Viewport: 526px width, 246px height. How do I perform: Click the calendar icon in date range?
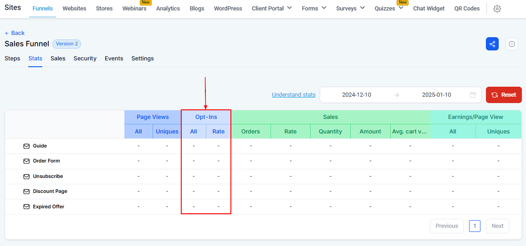pyautogui.click(x=473, y=95)
